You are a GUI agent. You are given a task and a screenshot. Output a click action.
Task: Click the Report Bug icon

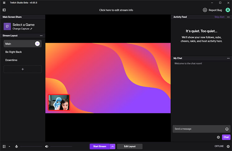click(x=205, y=10)
